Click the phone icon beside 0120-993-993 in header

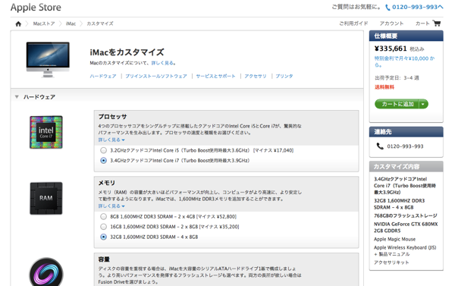point(388,8)
